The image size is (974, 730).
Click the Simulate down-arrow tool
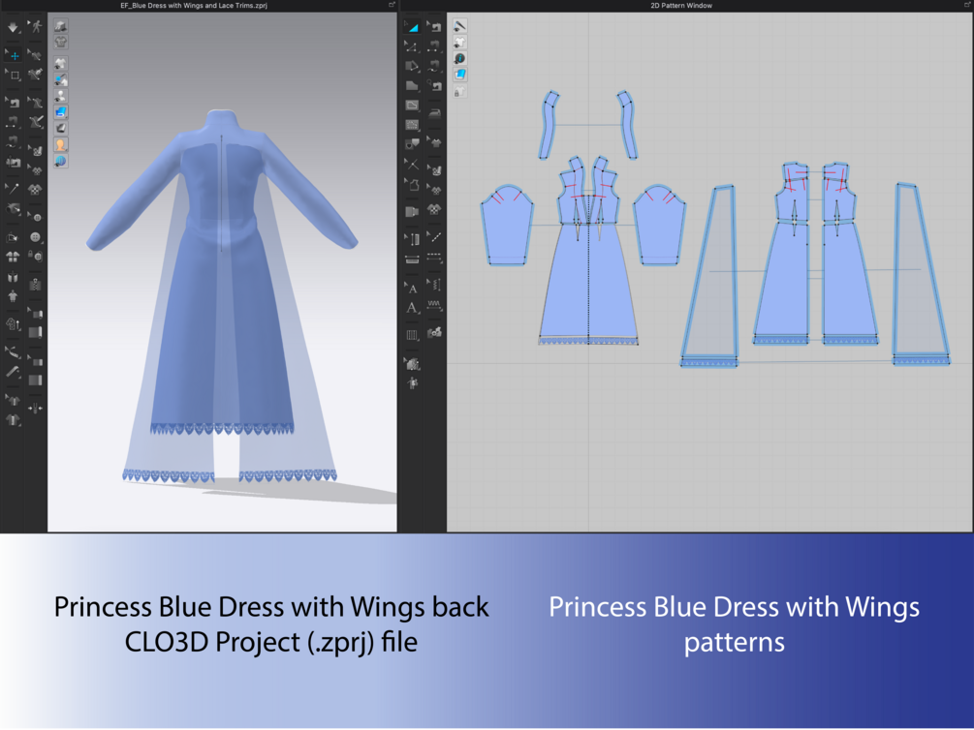13,27
